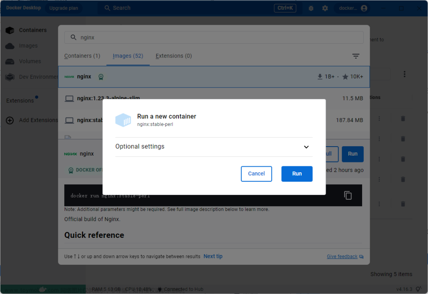Click the Pull button behind the dialog
This screenshot has width=428, height=294.
tap(332, 154)
